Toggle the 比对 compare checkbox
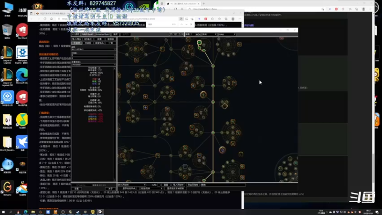The image size is (382, 215). pyautogui.click(x=159, y=185)
